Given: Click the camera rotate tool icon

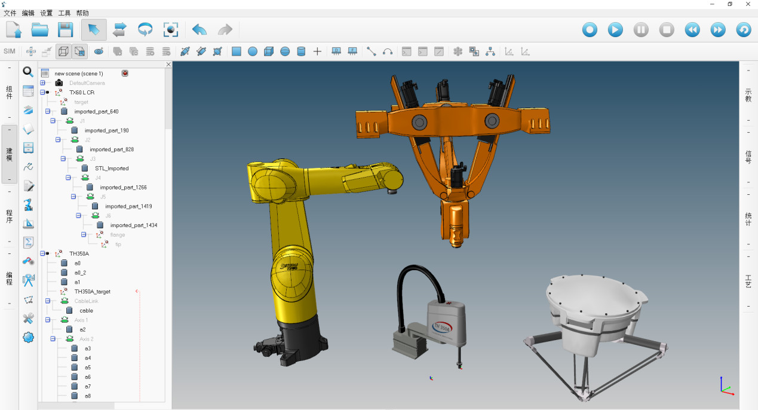Looking at the screenshot, I should pyautogui.click(x=145, y=29).
